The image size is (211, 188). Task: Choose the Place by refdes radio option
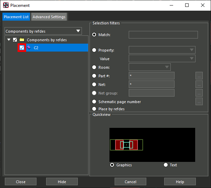94,109
